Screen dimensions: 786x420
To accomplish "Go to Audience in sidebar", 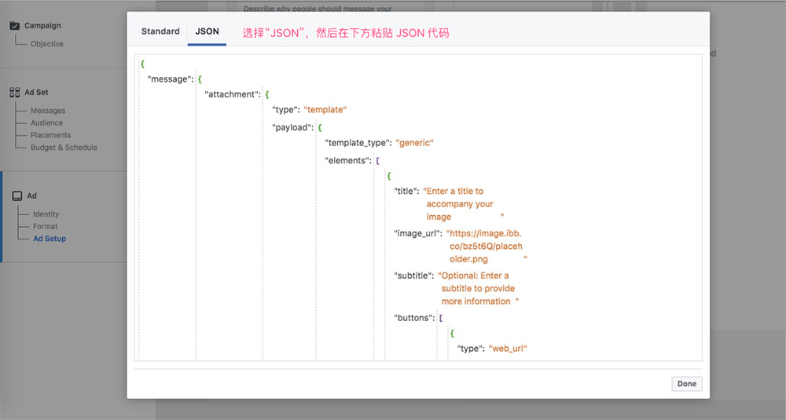I will tap(46, 122).
